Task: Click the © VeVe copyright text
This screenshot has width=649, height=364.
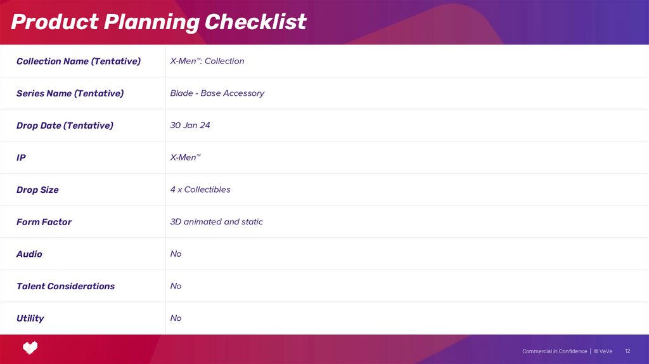Action: pyautogui.click(x=603, y=351)
